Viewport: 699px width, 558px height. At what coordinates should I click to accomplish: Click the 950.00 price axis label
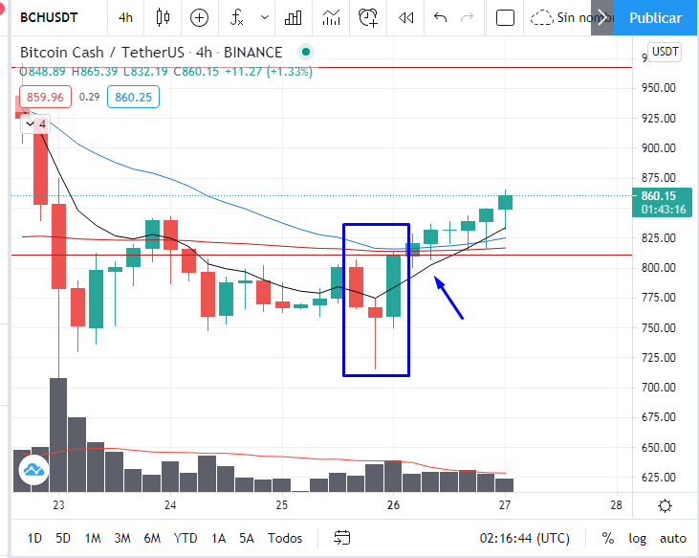pyautogui.click(x=659, y=87)
